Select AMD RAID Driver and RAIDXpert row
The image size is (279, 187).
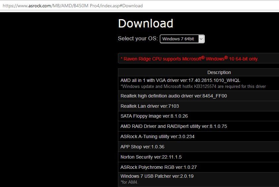tap(198, 126)
